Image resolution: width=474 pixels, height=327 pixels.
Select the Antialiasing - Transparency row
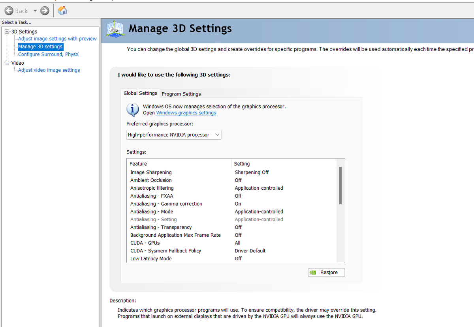[x=231, y=228]
